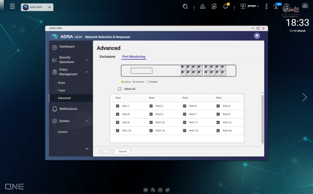Click the Link up legend label
This screenshot has width=313, height=194.
point(127,82)
